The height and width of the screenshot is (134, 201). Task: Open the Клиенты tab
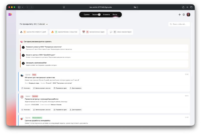point(106,15)
